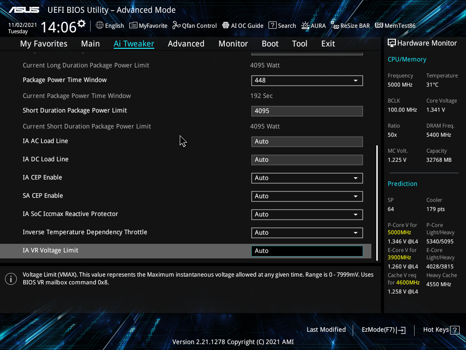466x350 pixels.
Task: Click the 179 pts cooler score
Action: coord(436,209)
